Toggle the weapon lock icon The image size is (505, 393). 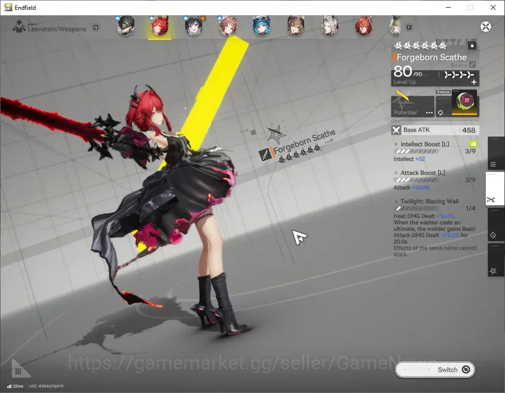pyautogui.click(x=472, y=45)
